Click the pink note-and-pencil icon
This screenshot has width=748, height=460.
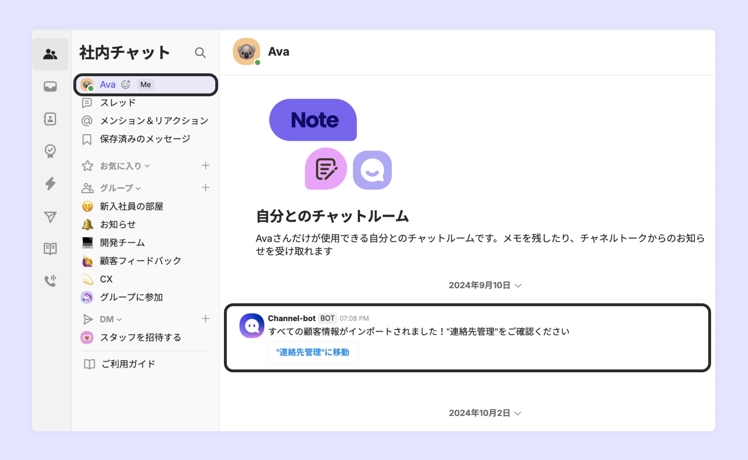tap(326, 169)
